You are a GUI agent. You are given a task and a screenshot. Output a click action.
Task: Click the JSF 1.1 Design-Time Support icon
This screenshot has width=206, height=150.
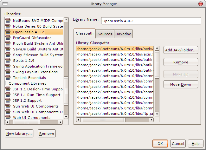click(8, 89)
